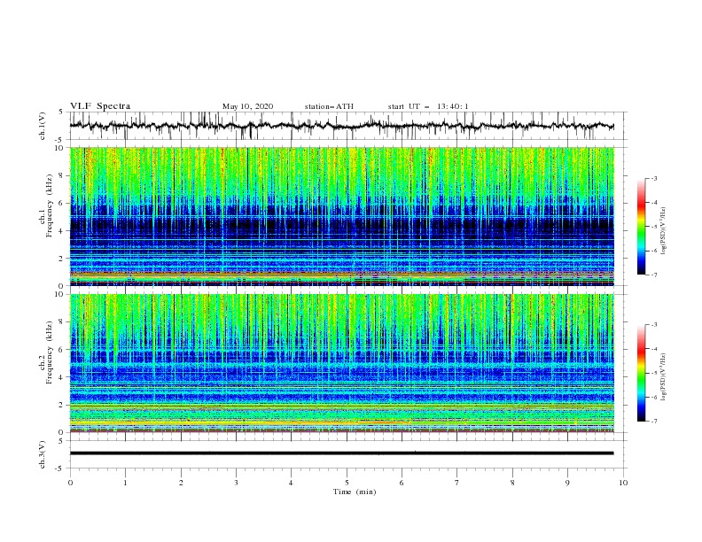The height and width of the screenshot is (542, 702).
Task: Click time axis tick label "9"
Action: click(x=567, y=483)
